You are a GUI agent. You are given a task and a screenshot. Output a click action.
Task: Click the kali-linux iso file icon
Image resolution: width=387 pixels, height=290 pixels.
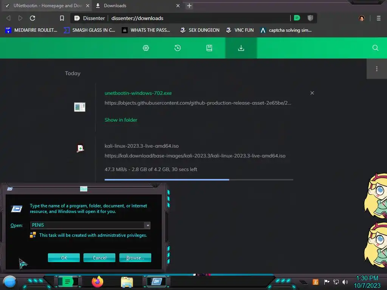pyautogui.click(x=80, y=148)
